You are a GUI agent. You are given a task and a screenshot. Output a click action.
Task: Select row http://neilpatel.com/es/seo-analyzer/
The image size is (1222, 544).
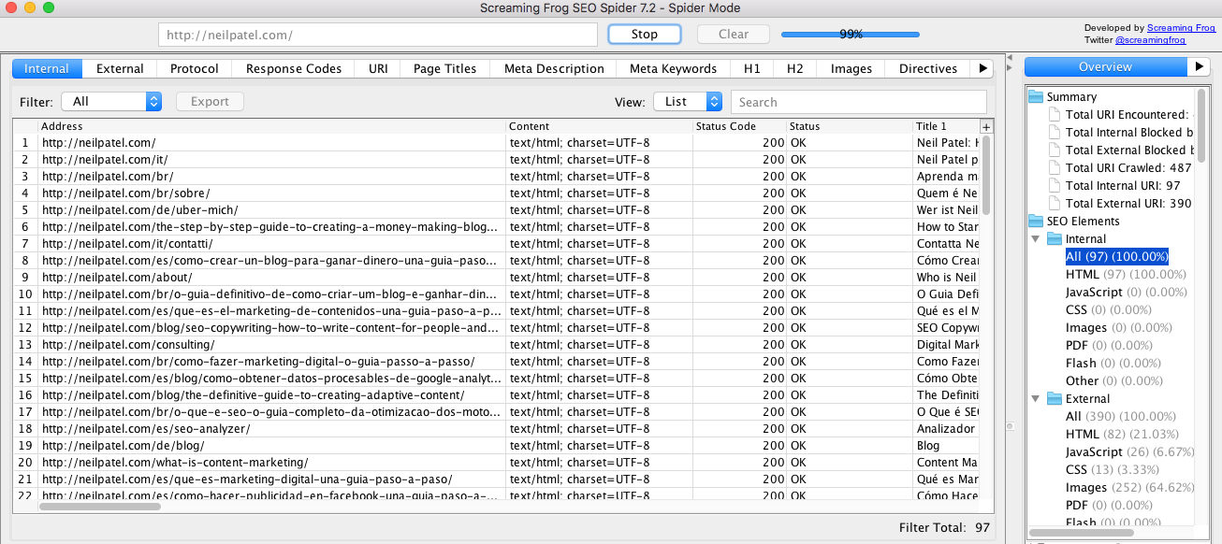coord(496,429)
